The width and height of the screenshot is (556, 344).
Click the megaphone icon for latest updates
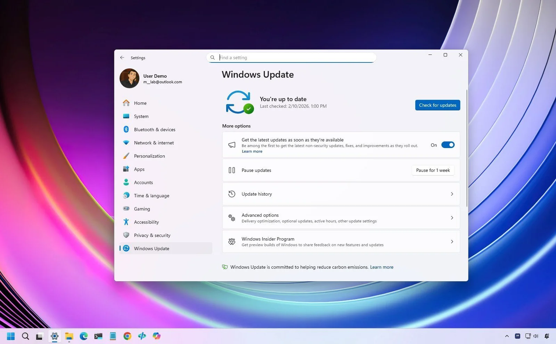232,145
